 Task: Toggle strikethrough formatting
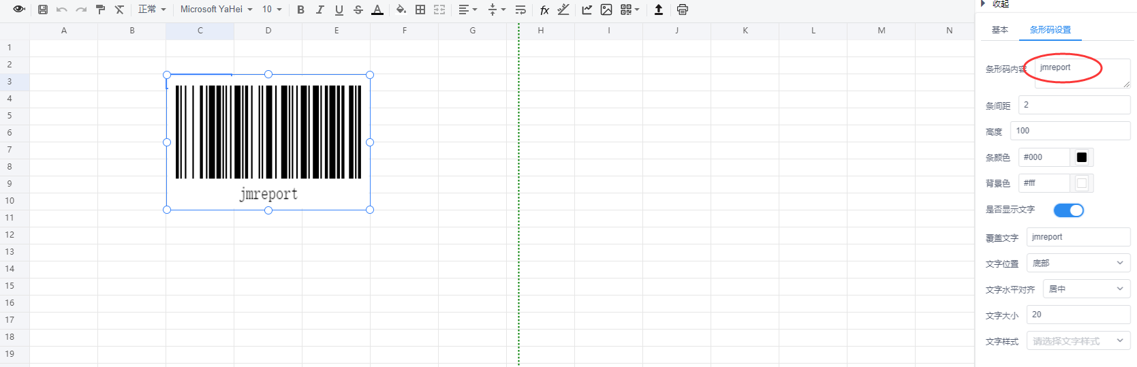pyautogui.click(x=358, y=10)
